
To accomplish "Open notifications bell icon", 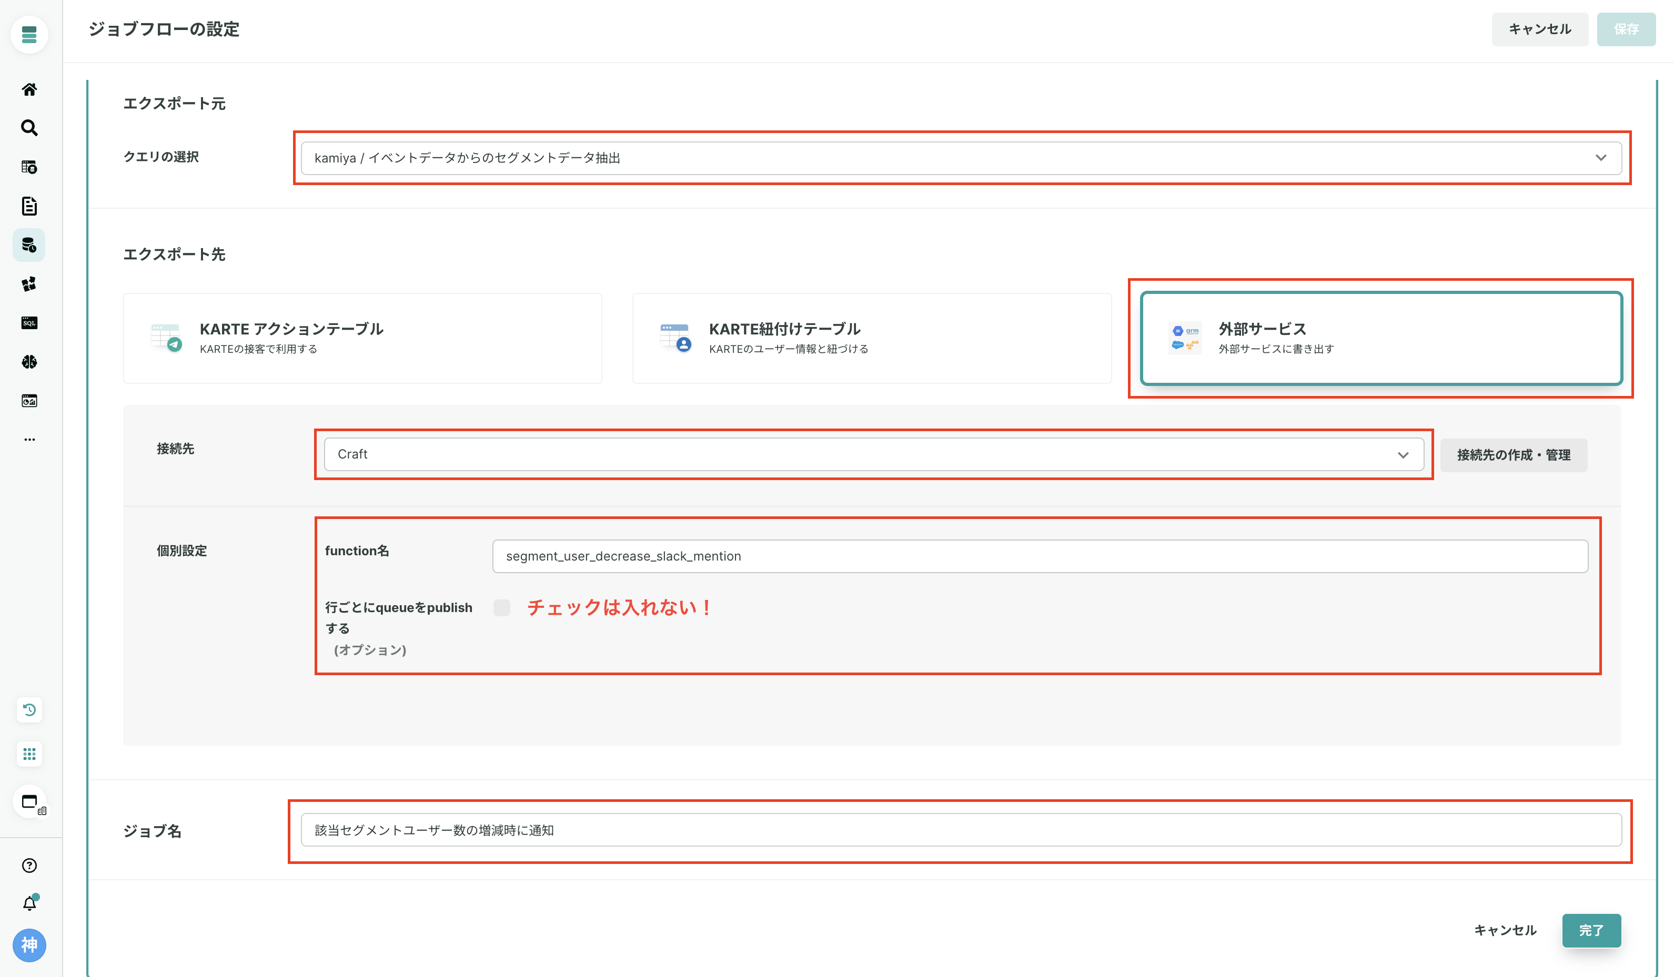I will click(x=29, y=903).
